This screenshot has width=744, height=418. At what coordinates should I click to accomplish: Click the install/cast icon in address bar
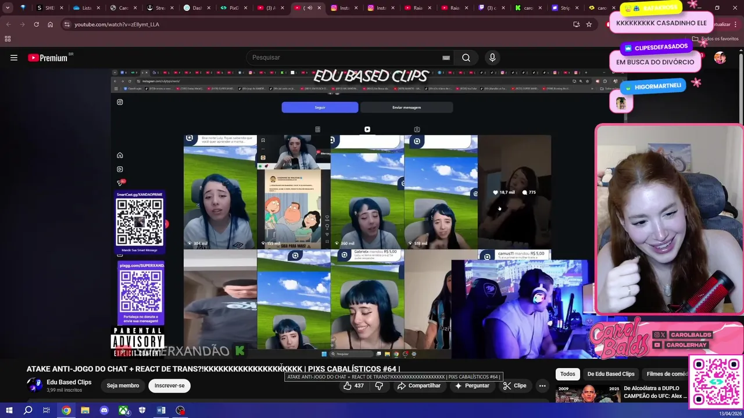click(576, 24)
